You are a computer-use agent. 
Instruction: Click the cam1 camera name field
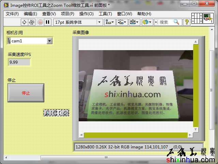click(29, 41)
